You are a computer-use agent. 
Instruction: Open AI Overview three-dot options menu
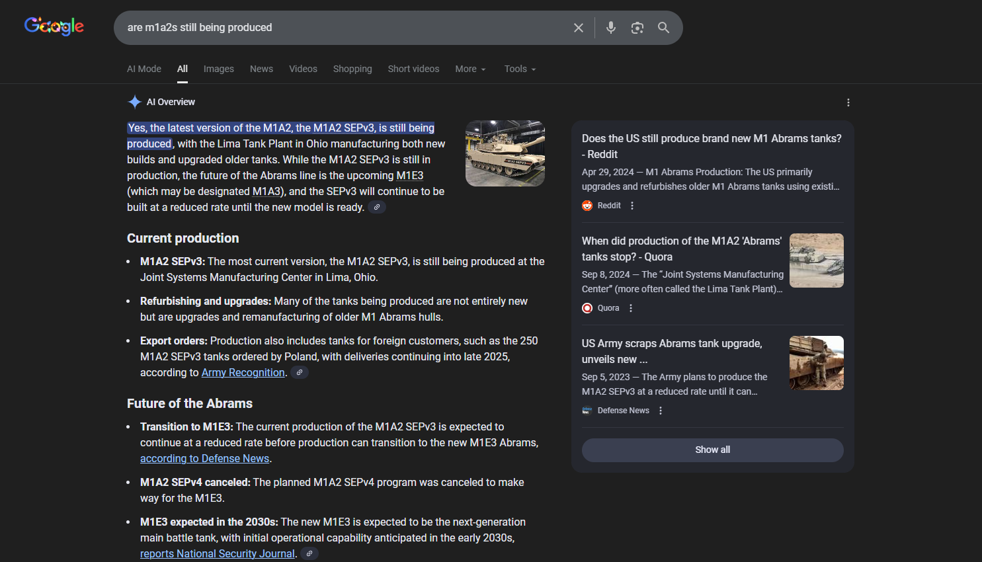[848, 102]
